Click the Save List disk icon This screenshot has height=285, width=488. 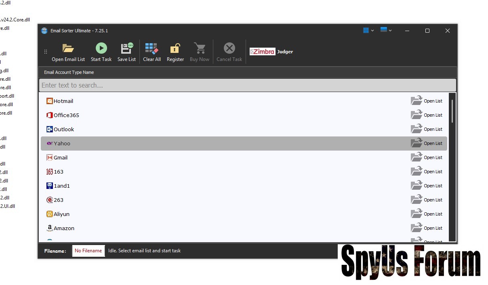126,48
